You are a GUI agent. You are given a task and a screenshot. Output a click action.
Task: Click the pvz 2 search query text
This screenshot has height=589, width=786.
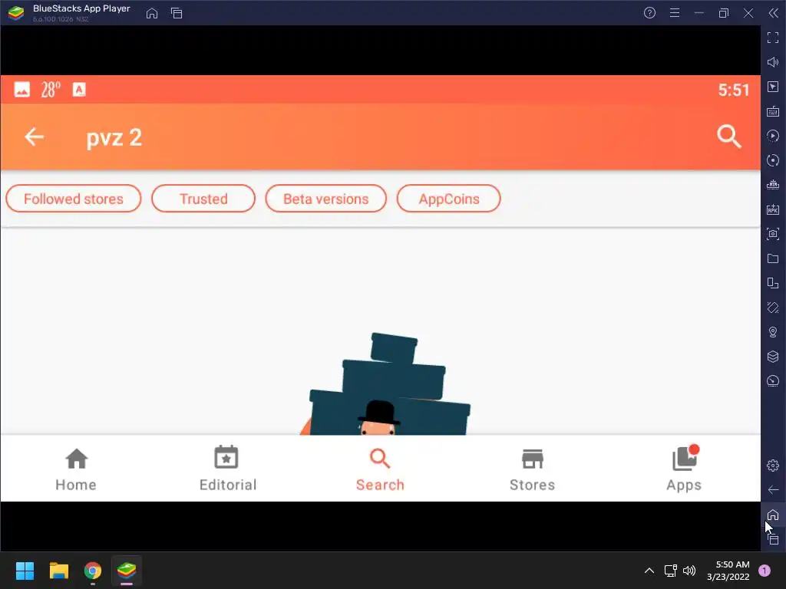[x=114, y=138]
